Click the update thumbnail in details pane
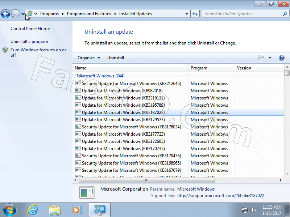 click(x=87, y=192)
